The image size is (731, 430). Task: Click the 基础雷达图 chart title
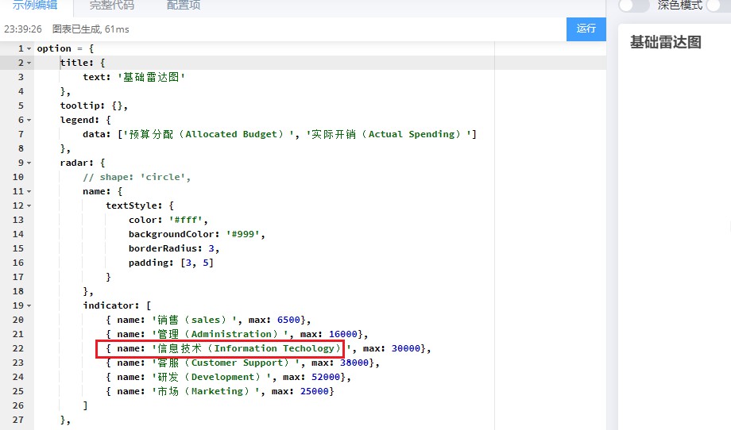click(x=666, y=42)
